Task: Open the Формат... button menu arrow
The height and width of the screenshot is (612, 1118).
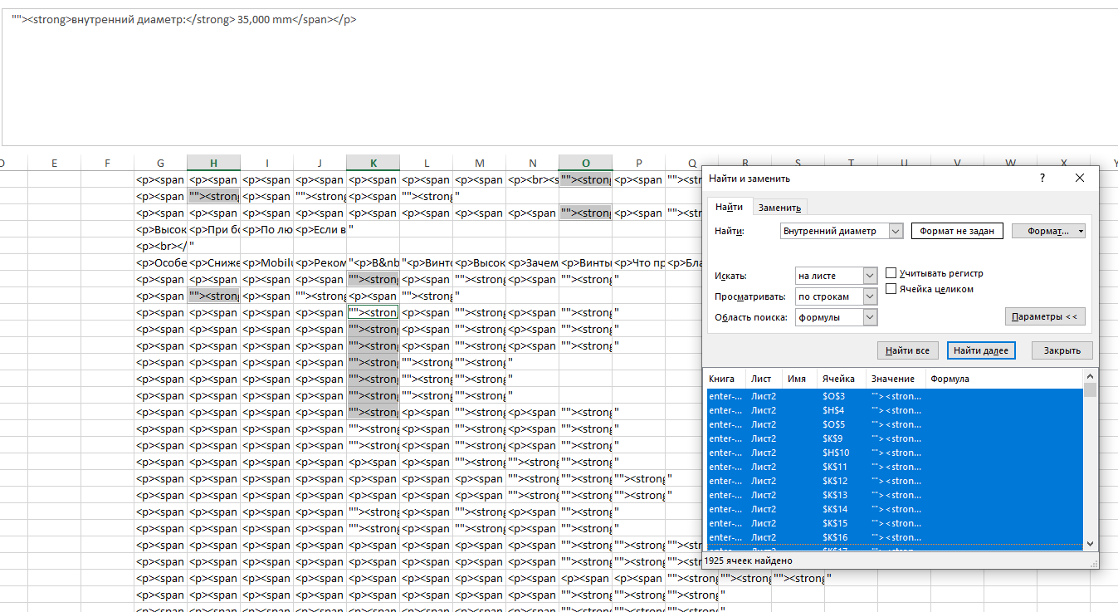Action: point(1081,232)
